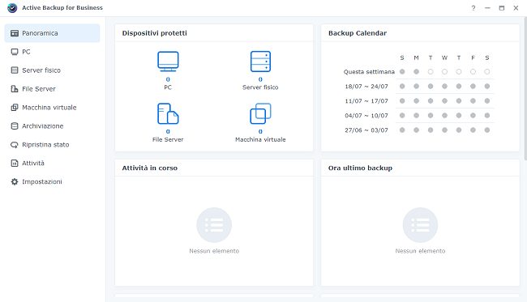The image size is (527, 302).
Task: Minimize the Active Backup window
Action: (487, 8)
